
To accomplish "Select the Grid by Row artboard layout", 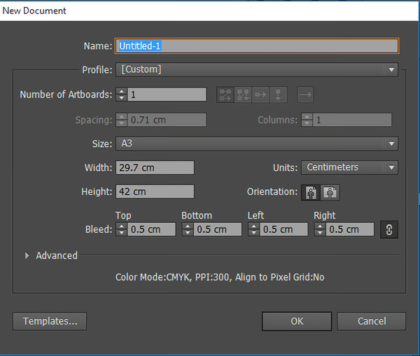I will pyautogui.click(x=225, y=95).
